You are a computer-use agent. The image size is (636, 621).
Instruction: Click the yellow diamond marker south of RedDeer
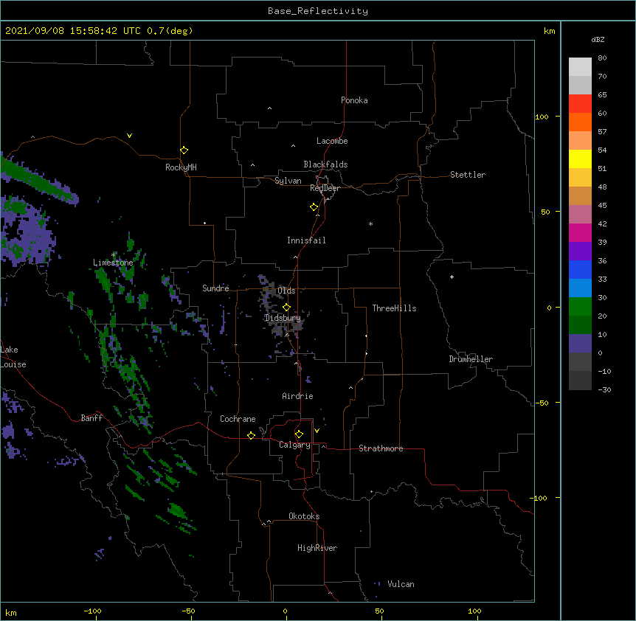pyautogui.click(x=314, y=207)
